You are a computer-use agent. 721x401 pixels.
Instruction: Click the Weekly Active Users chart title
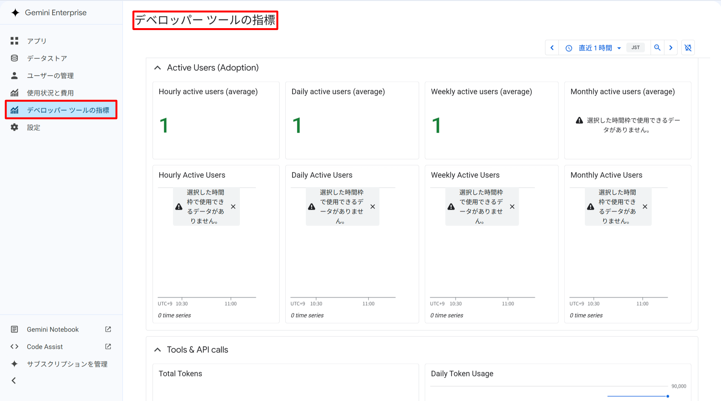(465, 175)
